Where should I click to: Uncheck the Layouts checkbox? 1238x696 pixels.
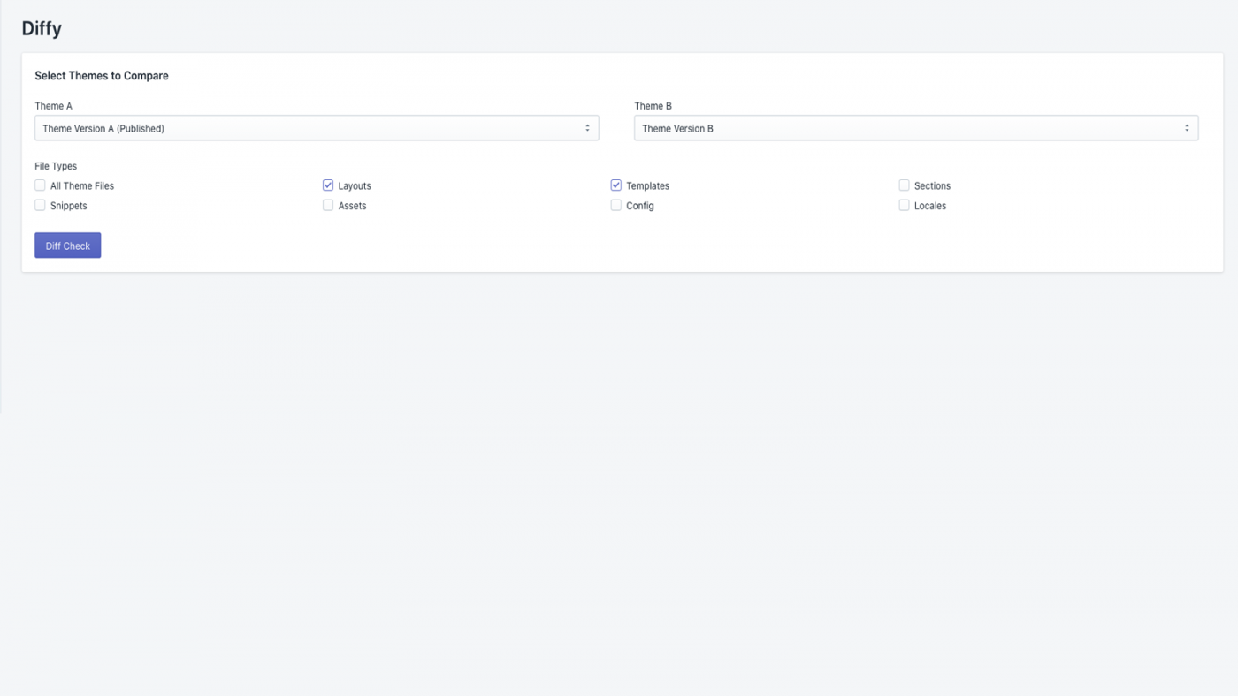tap(328, 185)
